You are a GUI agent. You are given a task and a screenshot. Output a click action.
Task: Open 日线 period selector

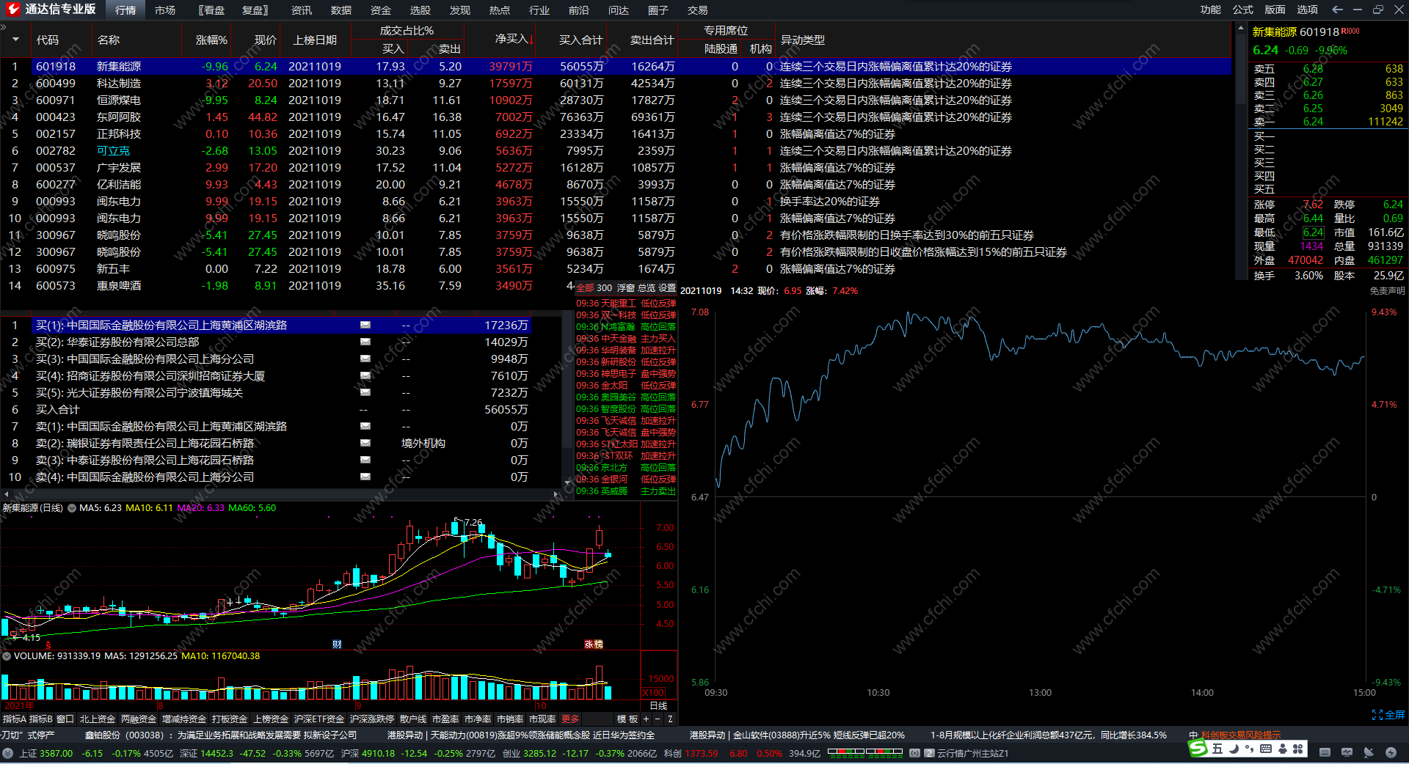point(658,705)
